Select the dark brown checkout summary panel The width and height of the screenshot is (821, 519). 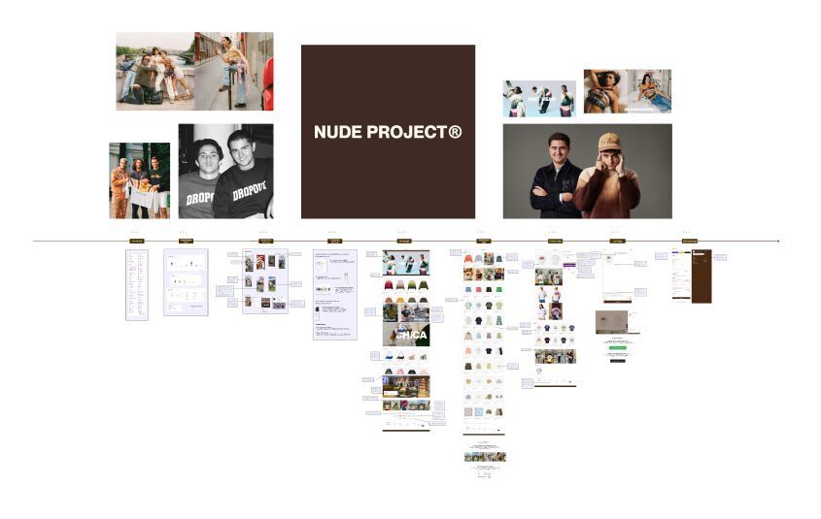[701, 276]
